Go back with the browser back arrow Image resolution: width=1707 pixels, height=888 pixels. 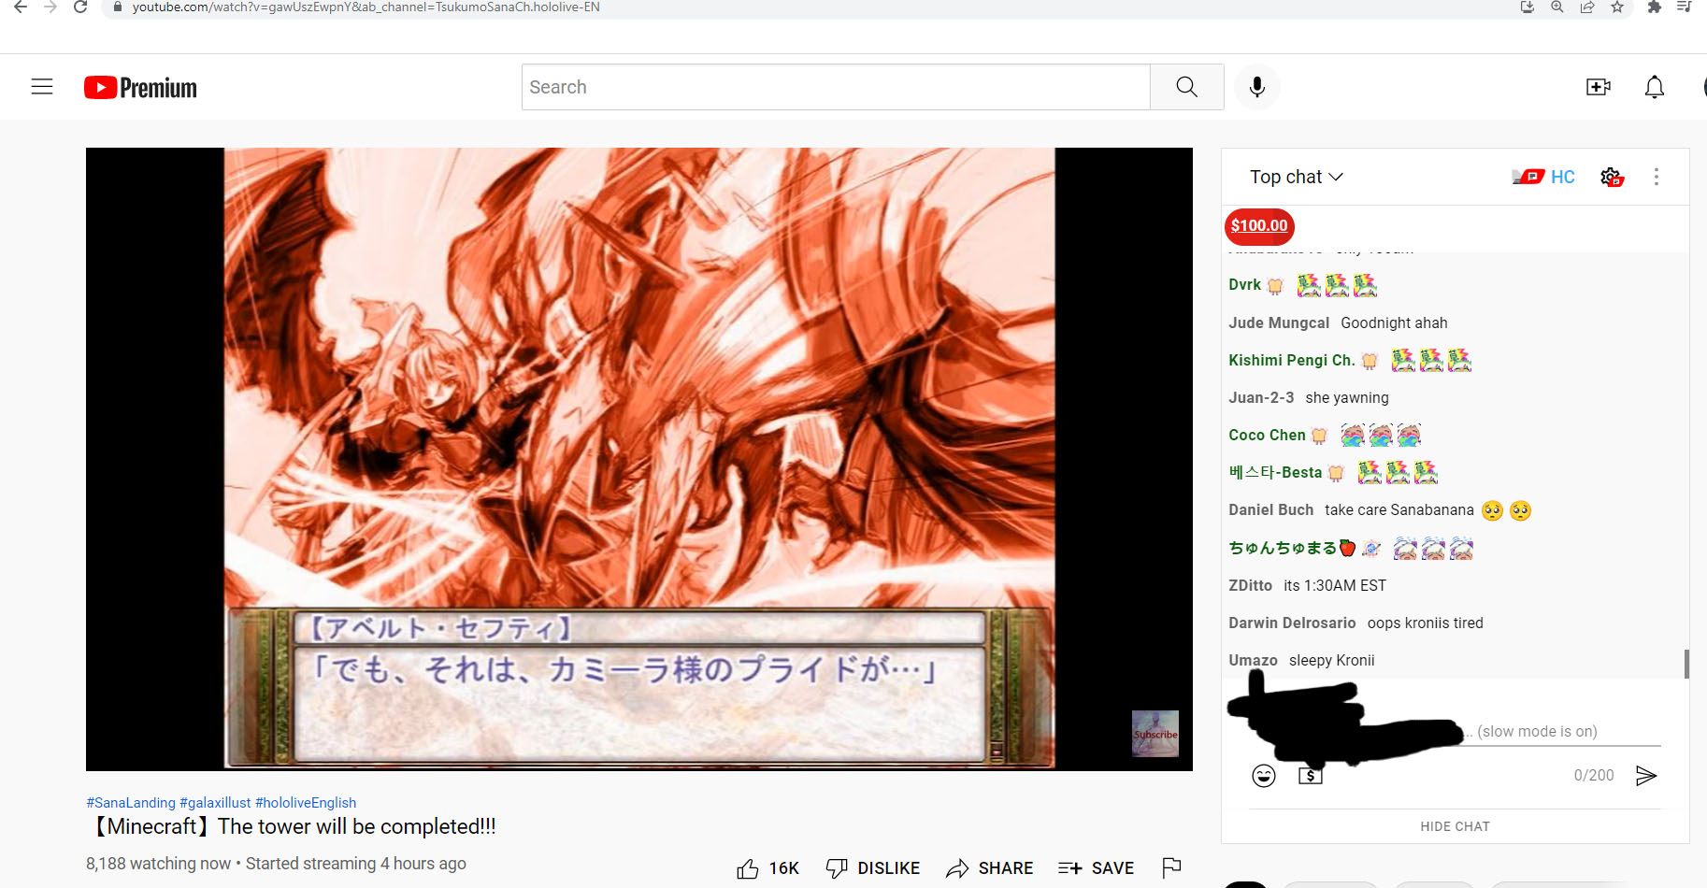pyautogui.click(x=20, y=7)
